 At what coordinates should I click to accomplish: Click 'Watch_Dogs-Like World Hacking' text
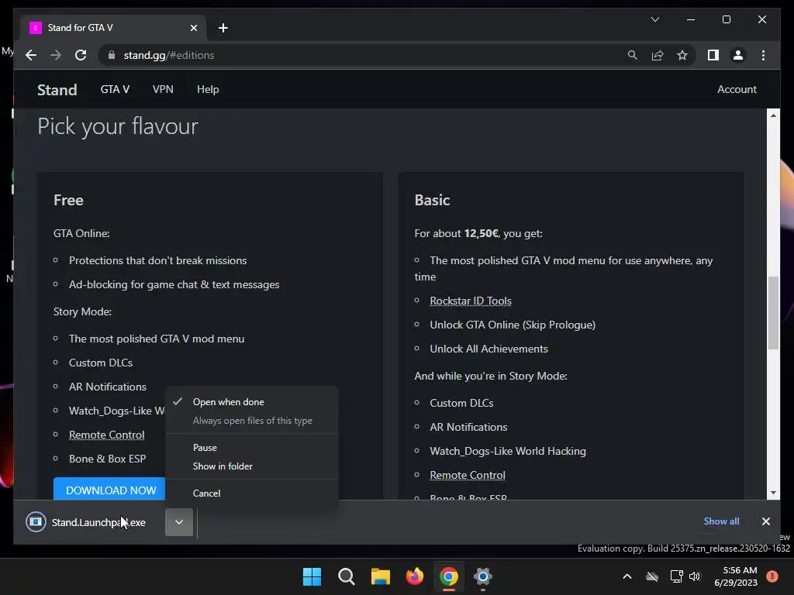(x=507, y=452)
